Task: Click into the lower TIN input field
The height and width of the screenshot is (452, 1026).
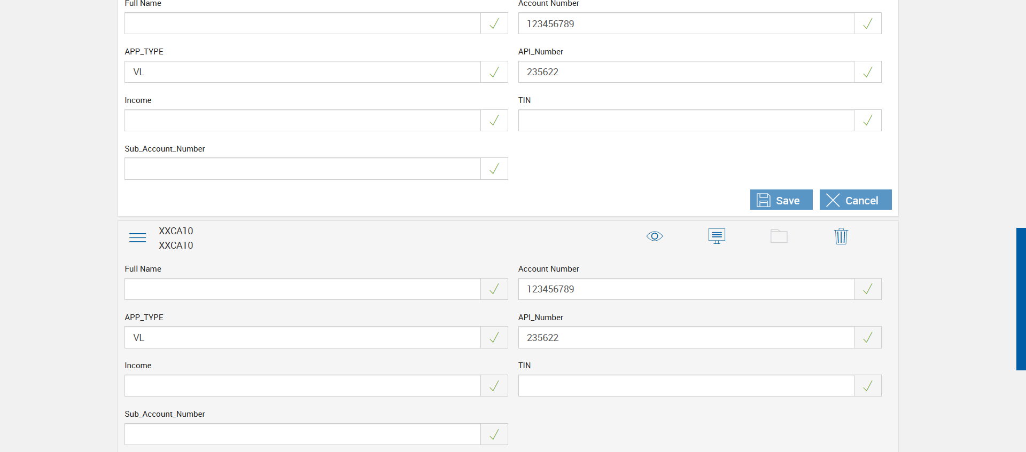Action: click(x=686, y=386)
